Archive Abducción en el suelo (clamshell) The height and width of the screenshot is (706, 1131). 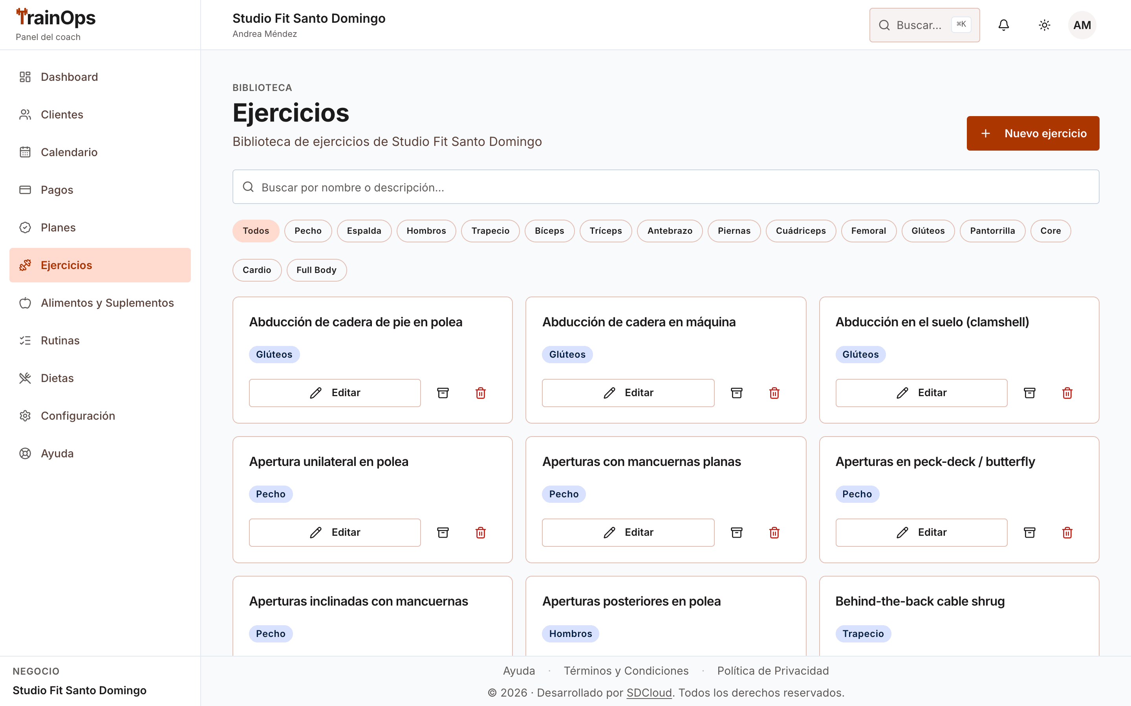click(x=1030, y=393)
